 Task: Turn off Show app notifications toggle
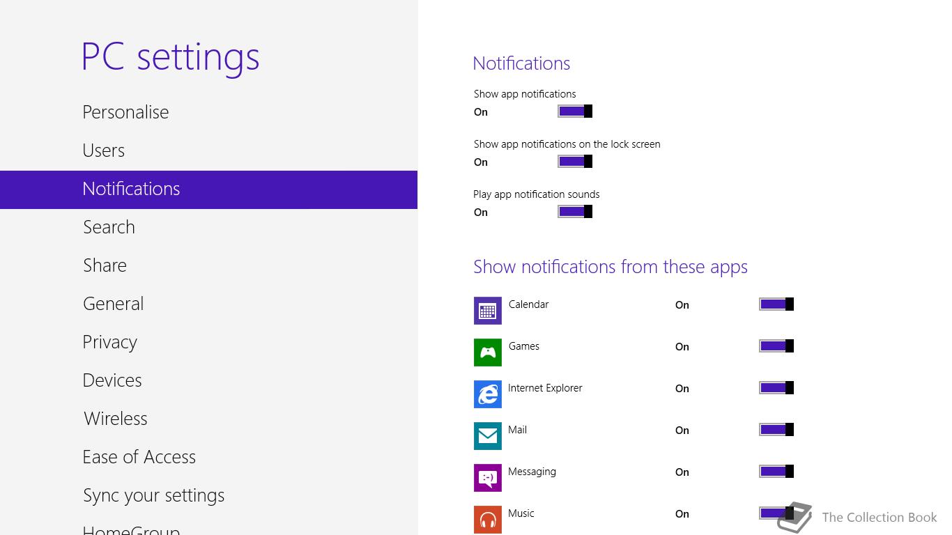575,111
